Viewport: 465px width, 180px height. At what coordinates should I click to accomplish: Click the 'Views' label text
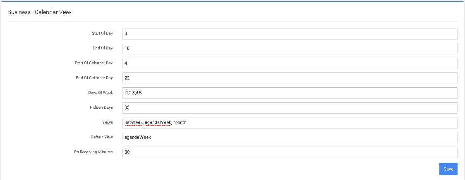click(107, 122)
